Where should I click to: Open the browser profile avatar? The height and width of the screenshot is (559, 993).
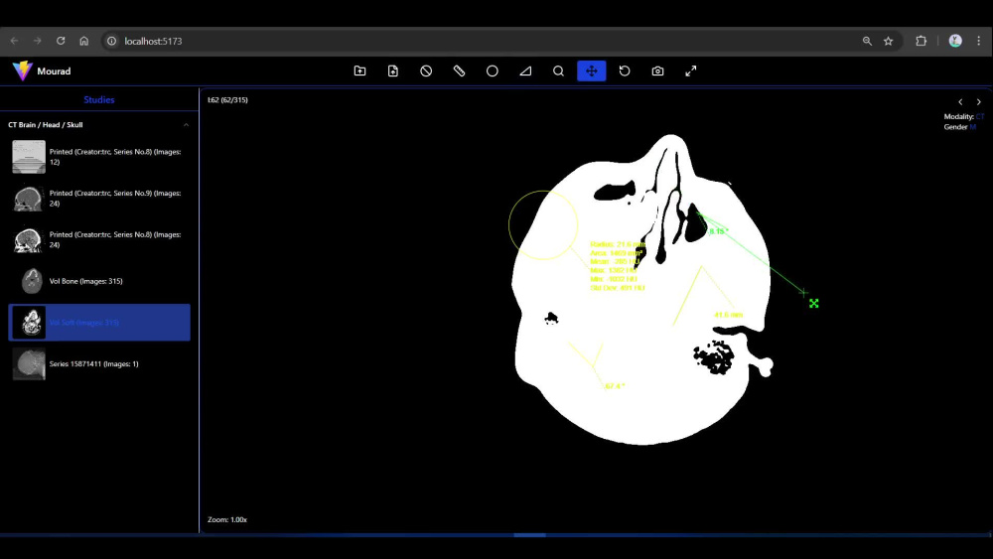[955, 41]
